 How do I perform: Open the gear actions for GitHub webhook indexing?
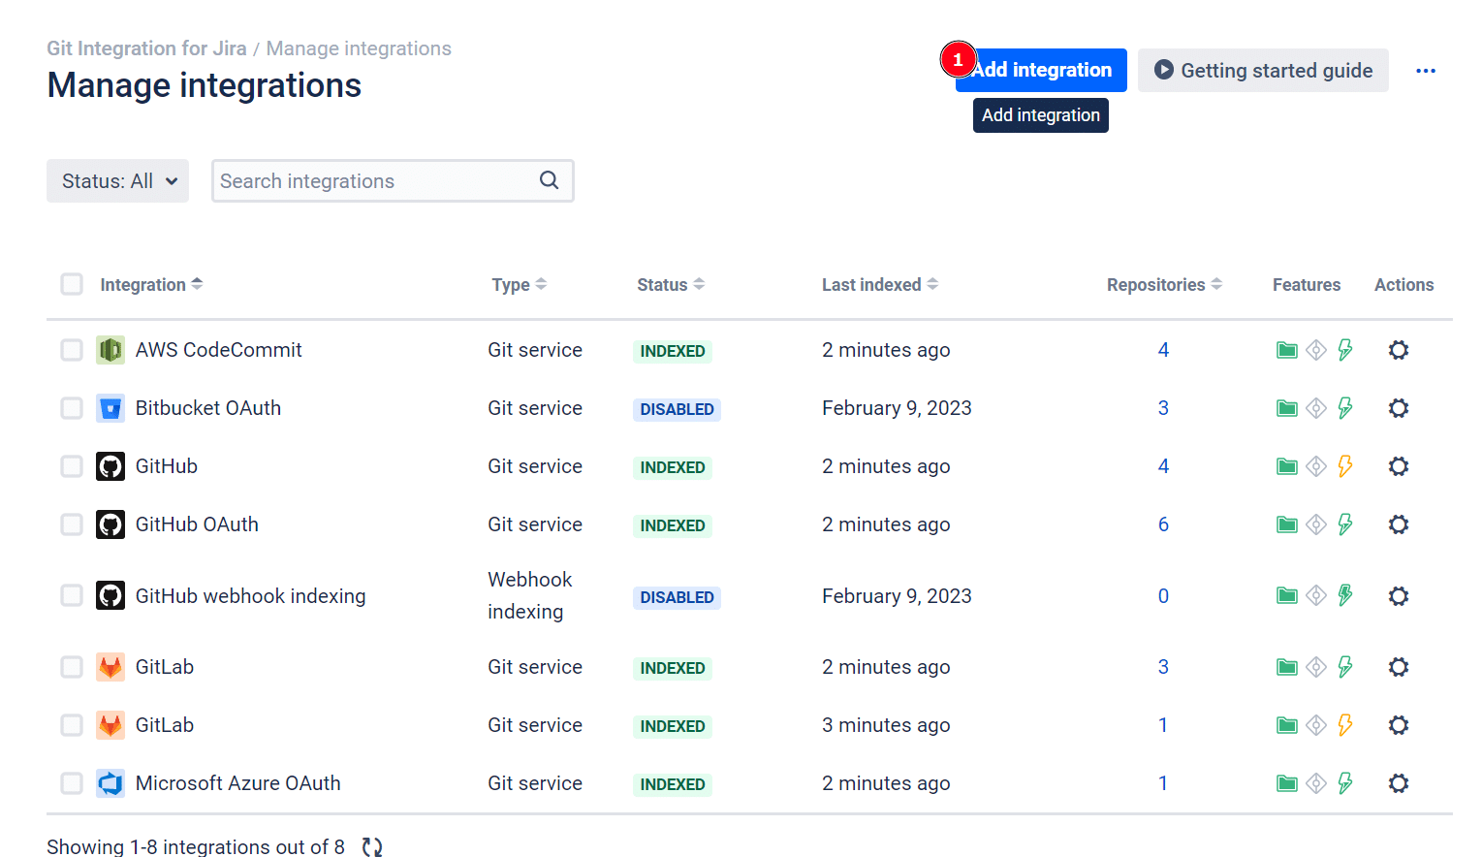coord(1398,596)
